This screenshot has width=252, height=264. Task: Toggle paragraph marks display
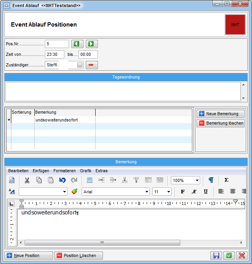[211, 180]
